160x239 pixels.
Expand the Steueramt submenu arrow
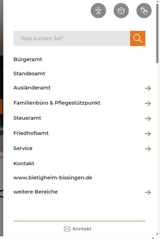(148, 118)
